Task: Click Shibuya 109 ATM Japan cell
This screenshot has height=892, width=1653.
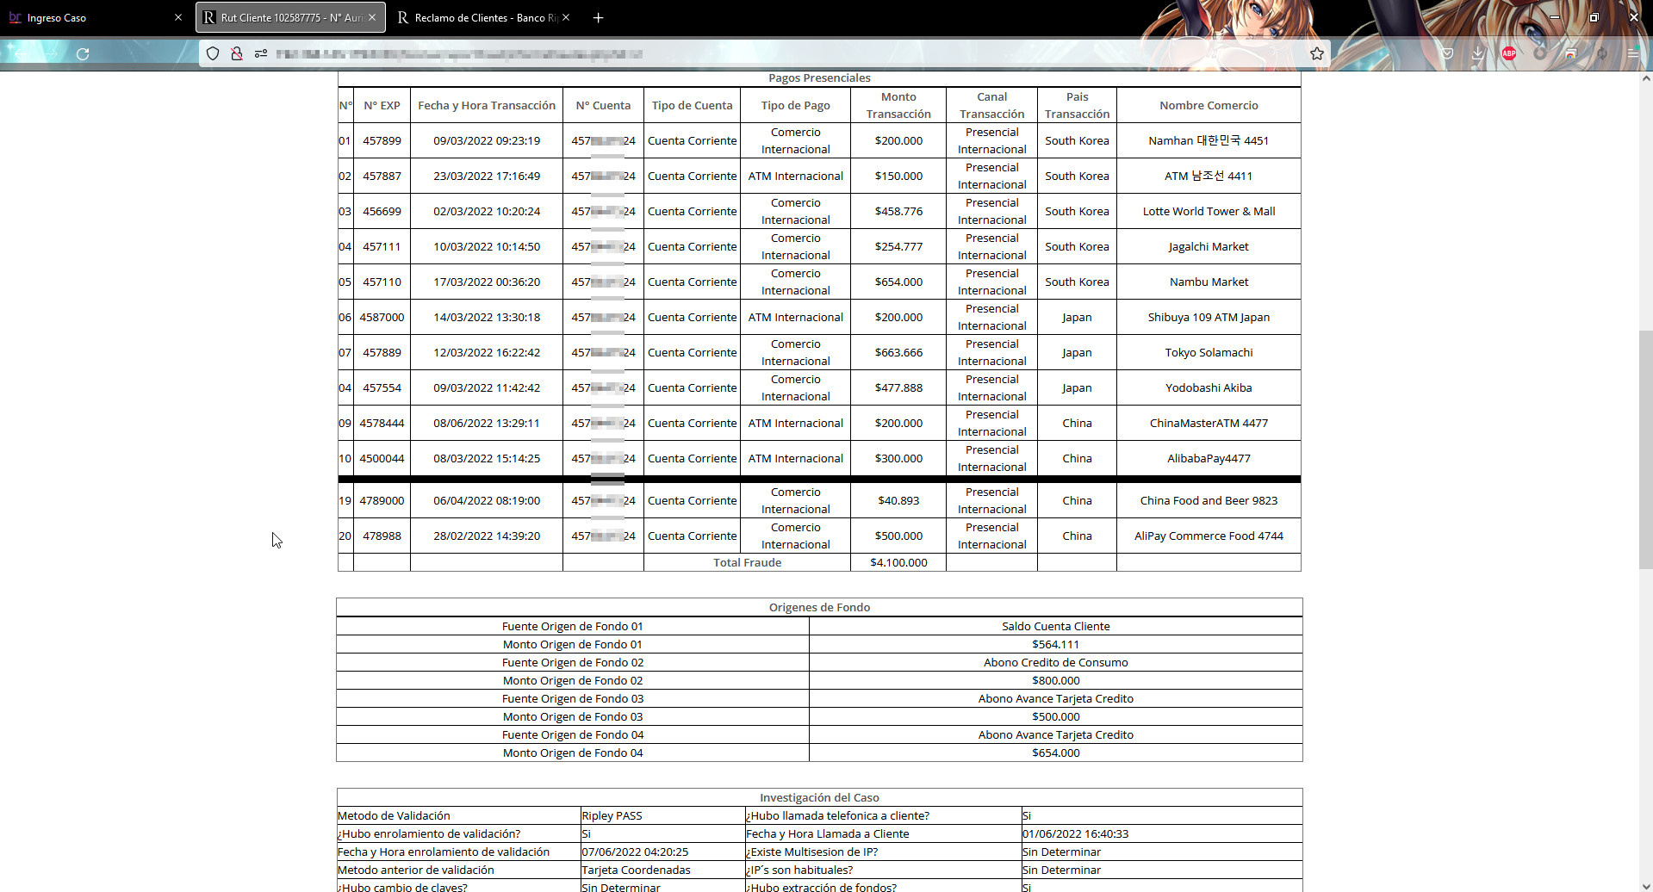Action: (x=1209, y=318)
